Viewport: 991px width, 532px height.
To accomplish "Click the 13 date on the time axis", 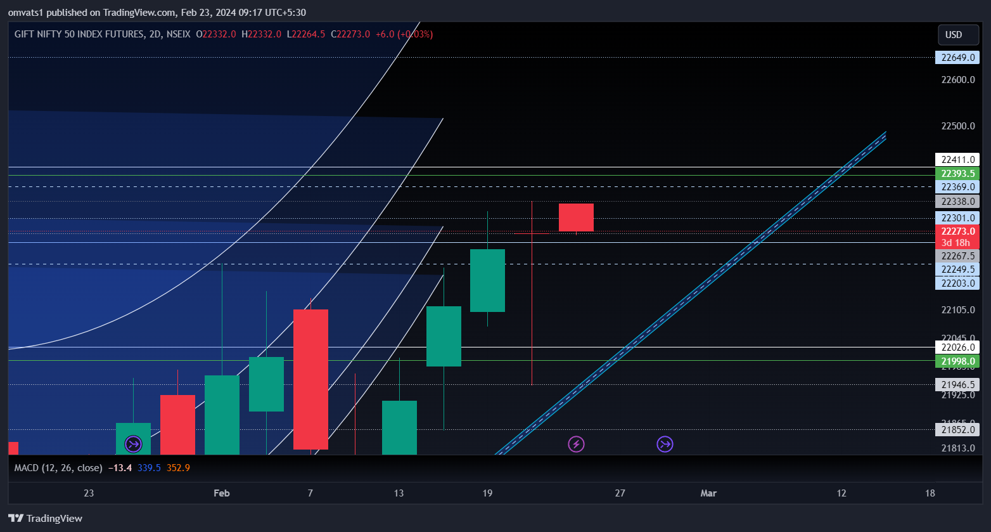I will 399,493.
